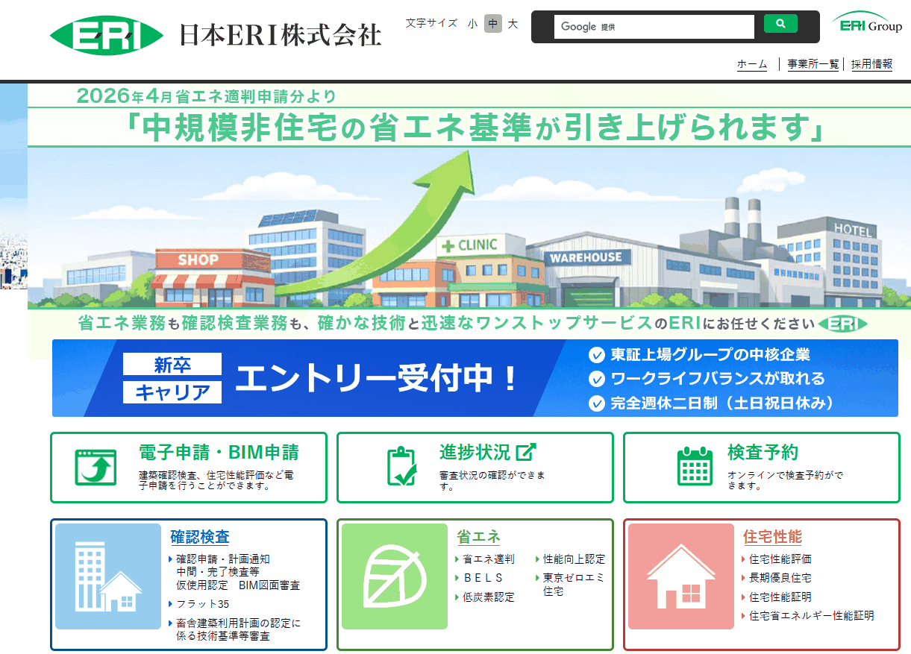Click the ワークライフバランスが取れる text

click(718, 379)
